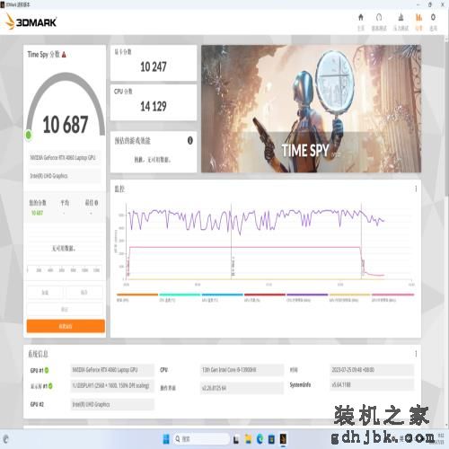Click the wide orange button under score panel
449x449 pixels.
tap(66, 326)
